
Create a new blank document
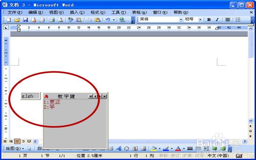[x=9, y=20]
